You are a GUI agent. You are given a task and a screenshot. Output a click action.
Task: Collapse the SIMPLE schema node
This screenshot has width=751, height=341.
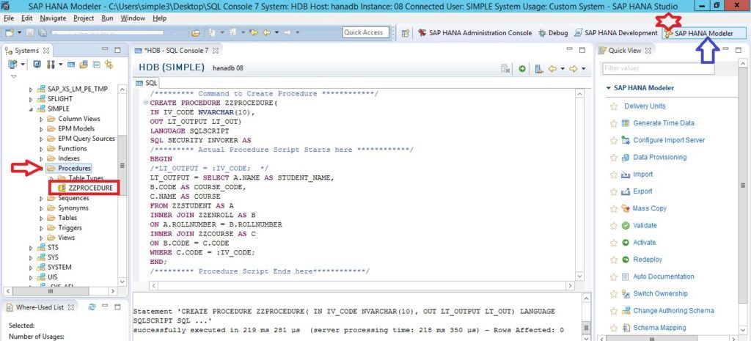31,109
